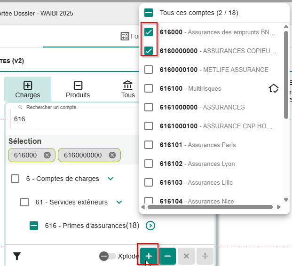Open the Tous tab with bank icon

click(x=127, y=89)
